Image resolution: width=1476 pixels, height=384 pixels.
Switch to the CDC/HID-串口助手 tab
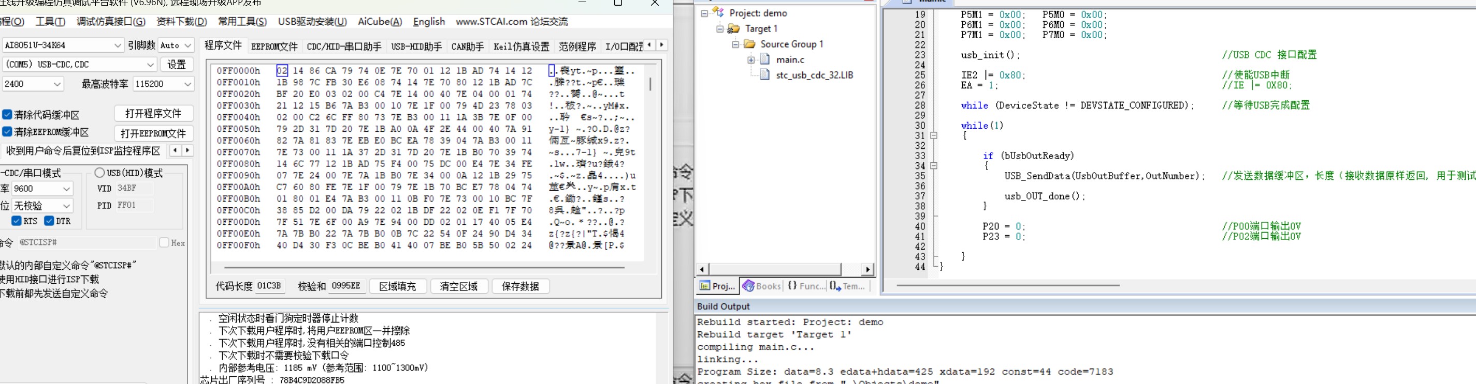click(x=344, y=47)
